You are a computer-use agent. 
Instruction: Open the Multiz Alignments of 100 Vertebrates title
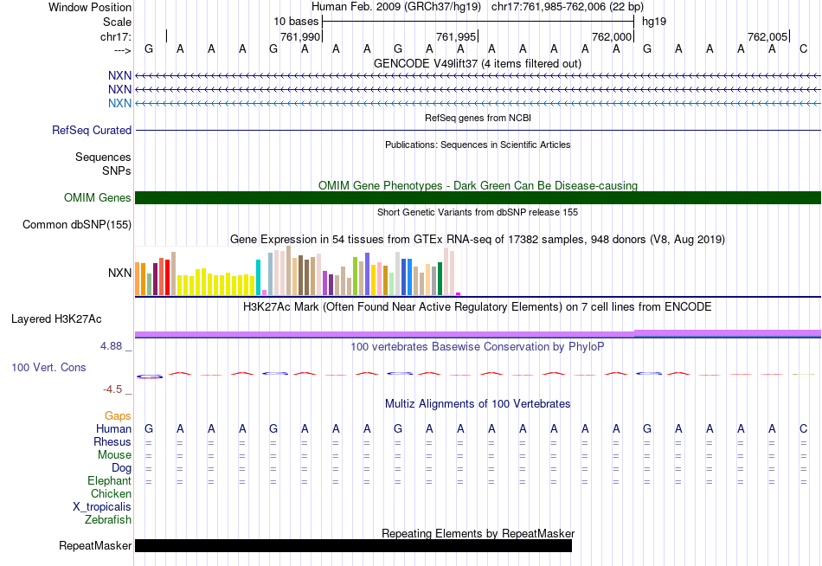click(478, 404)
